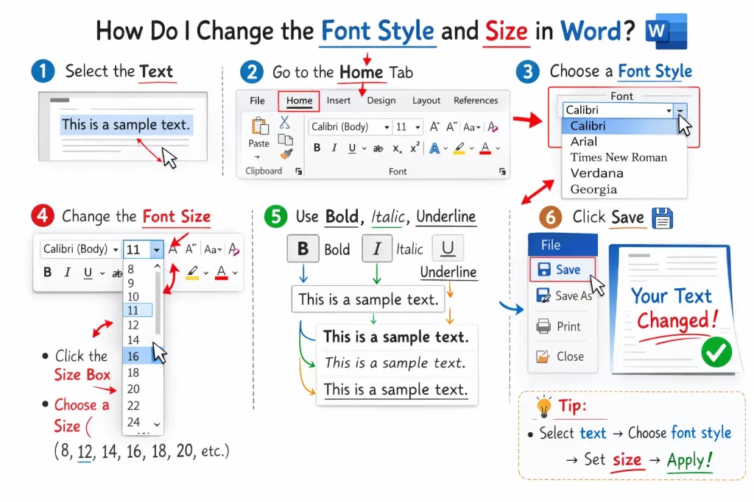Select the Design ribbon tab
This screenshot has height=502, width=754.
tap(381, 101)
